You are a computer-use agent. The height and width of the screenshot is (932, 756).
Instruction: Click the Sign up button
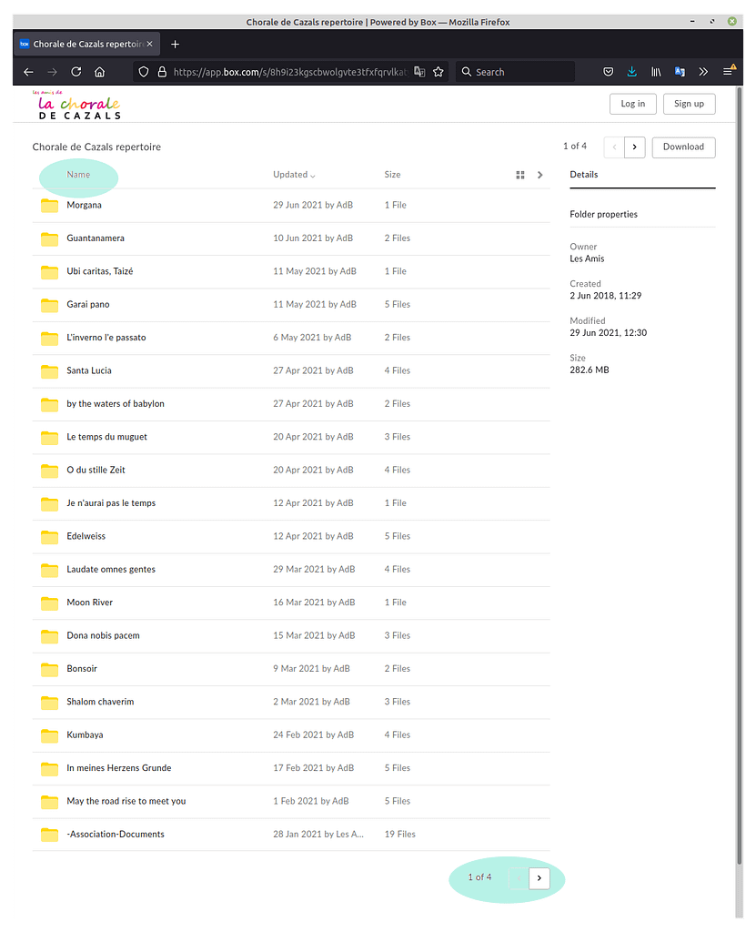(x=689, y=104)
